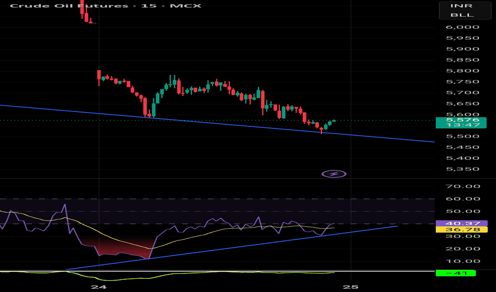The width and height of the screenshot is (496, 292).
Task: Select the current price label 5,576
Action: point(461,122)
